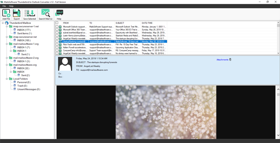
Task: Click the Sent Items (1) mailbox icon
Action: 15,33
